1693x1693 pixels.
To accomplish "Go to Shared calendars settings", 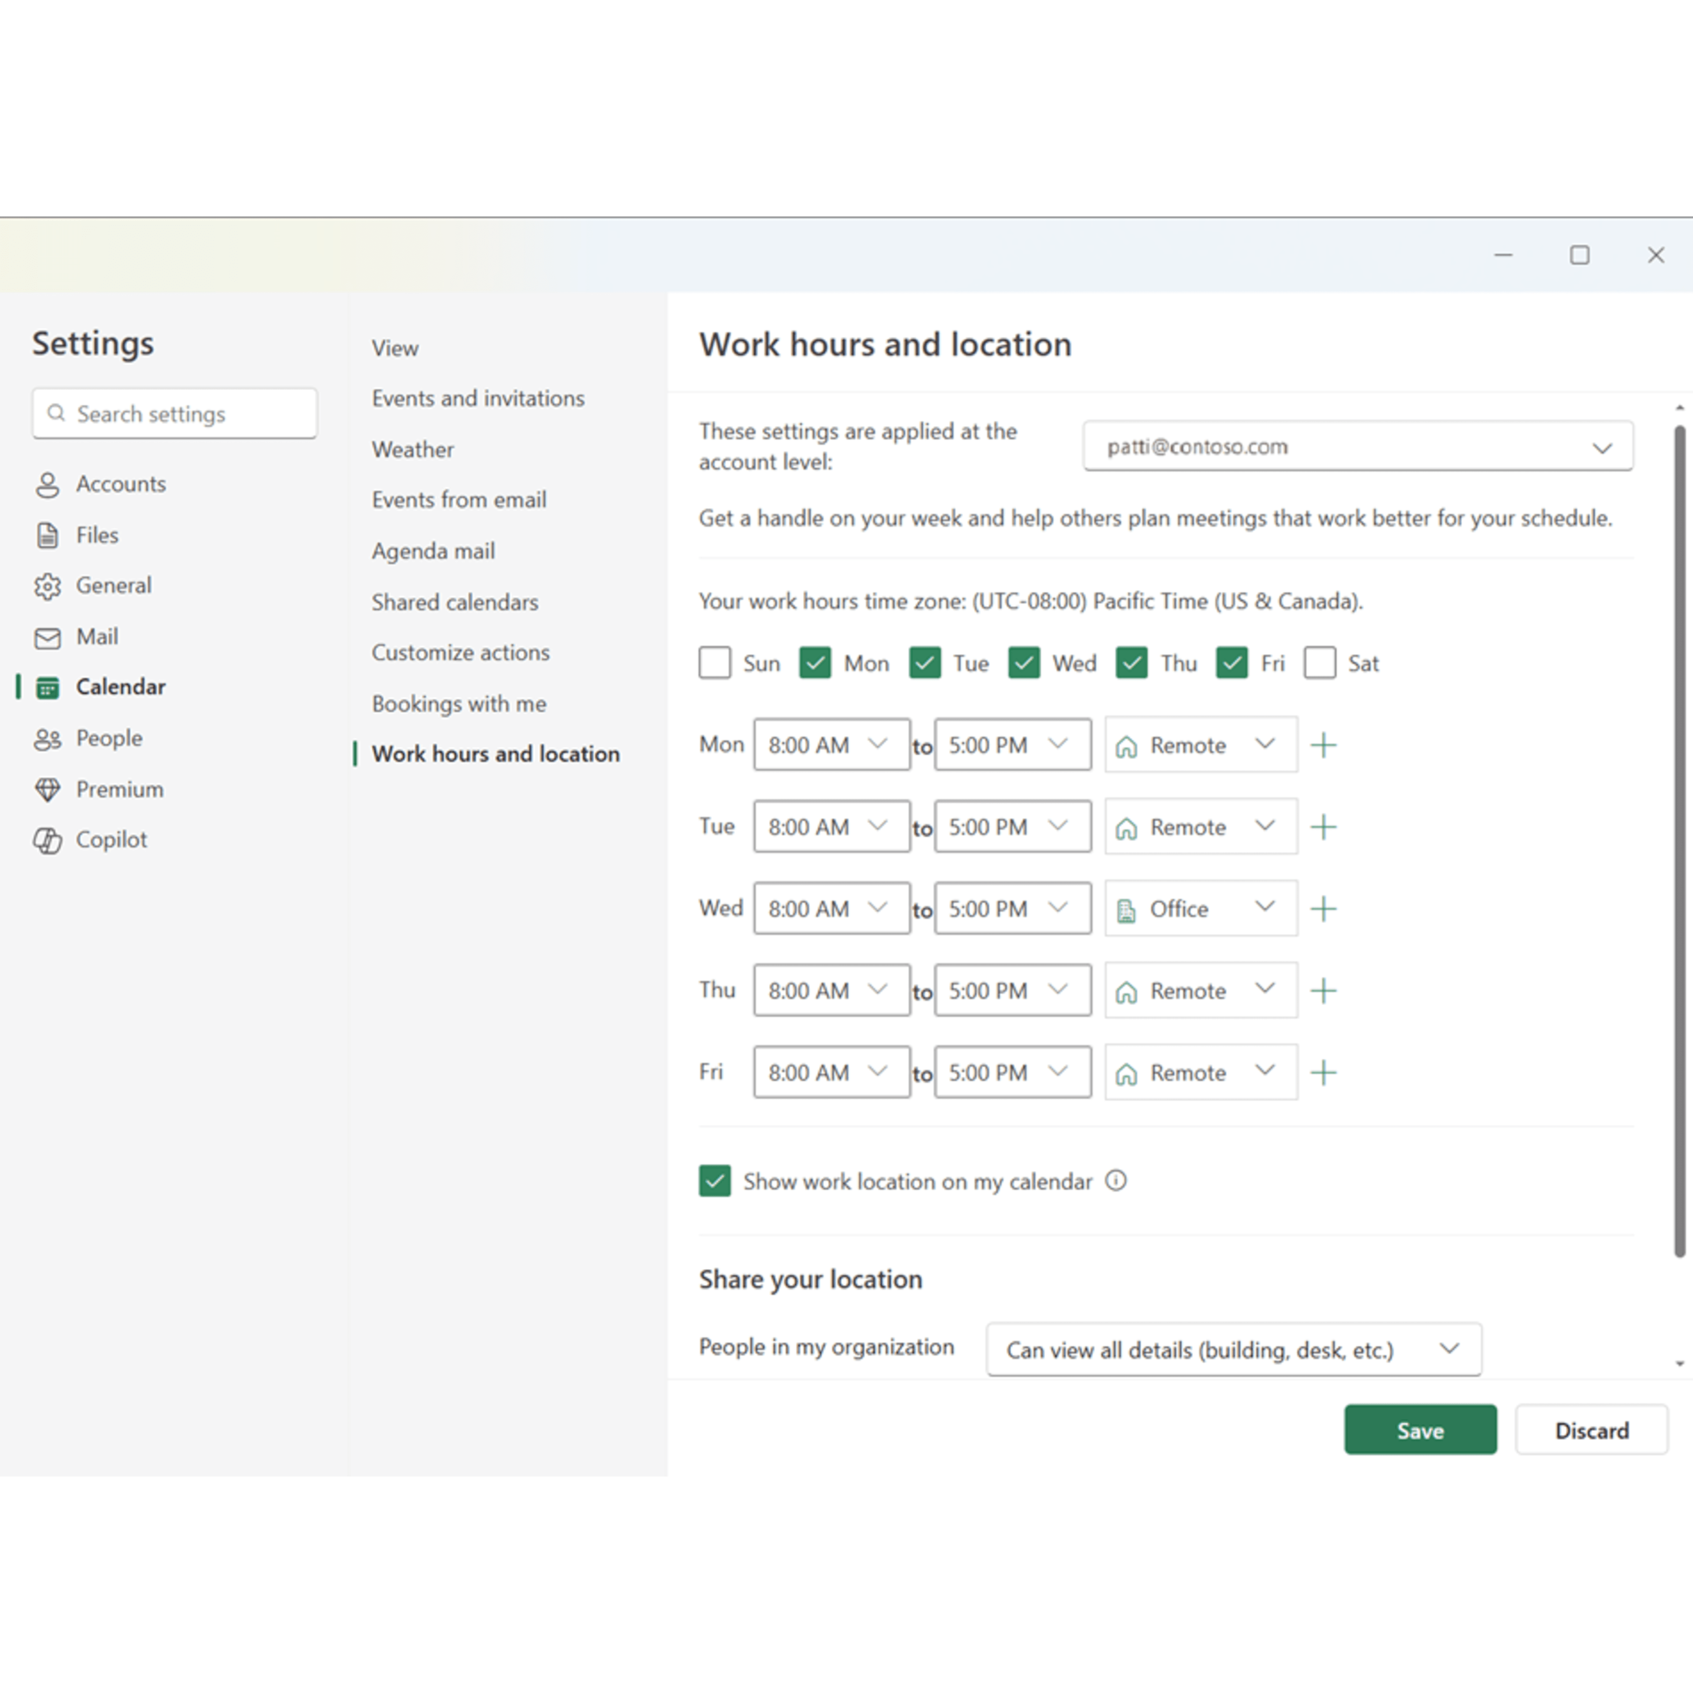I will (x=455, y=603).
